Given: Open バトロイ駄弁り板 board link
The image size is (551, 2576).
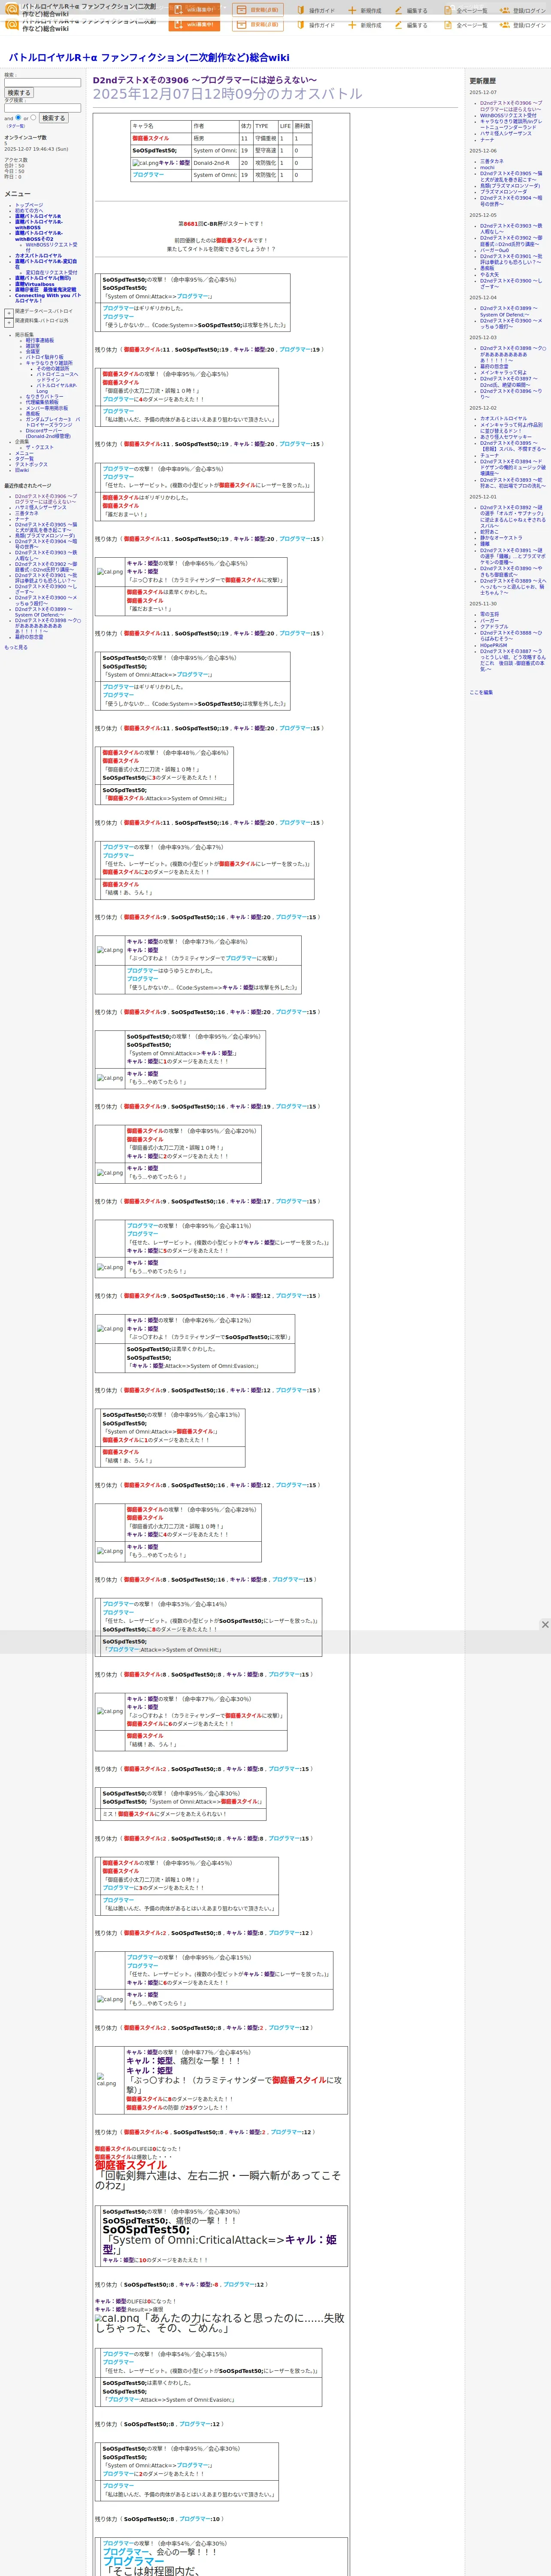Looking at the screenshot, I should (x=44, y=357).
